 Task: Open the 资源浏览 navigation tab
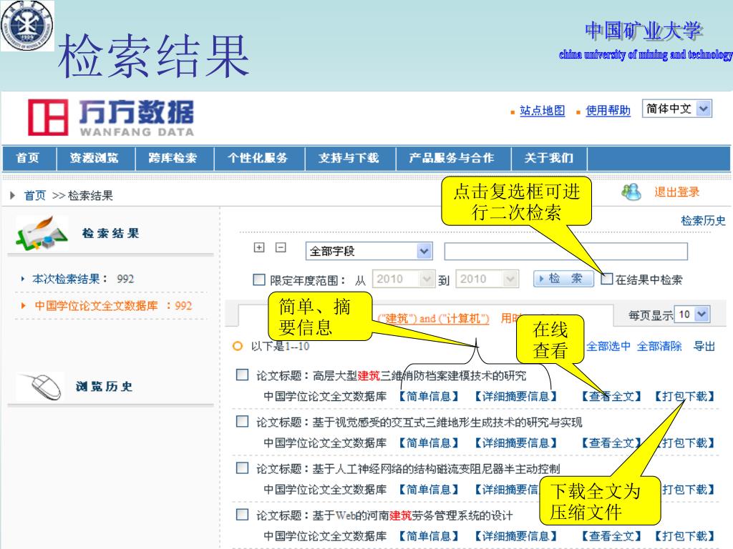click(95, 158)
